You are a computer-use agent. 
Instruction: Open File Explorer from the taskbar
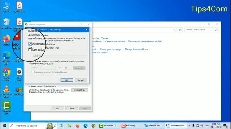70,126
